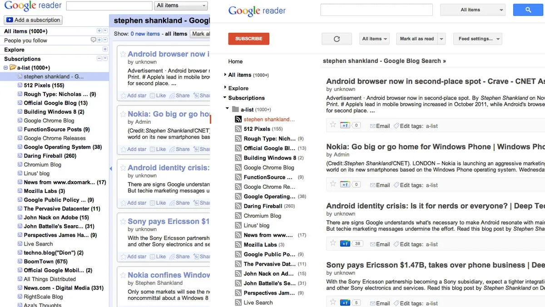Screen dimensions: 545x307
Task: Click tag icon under Nokia article in new design
Action: click(x=396, y=185)
